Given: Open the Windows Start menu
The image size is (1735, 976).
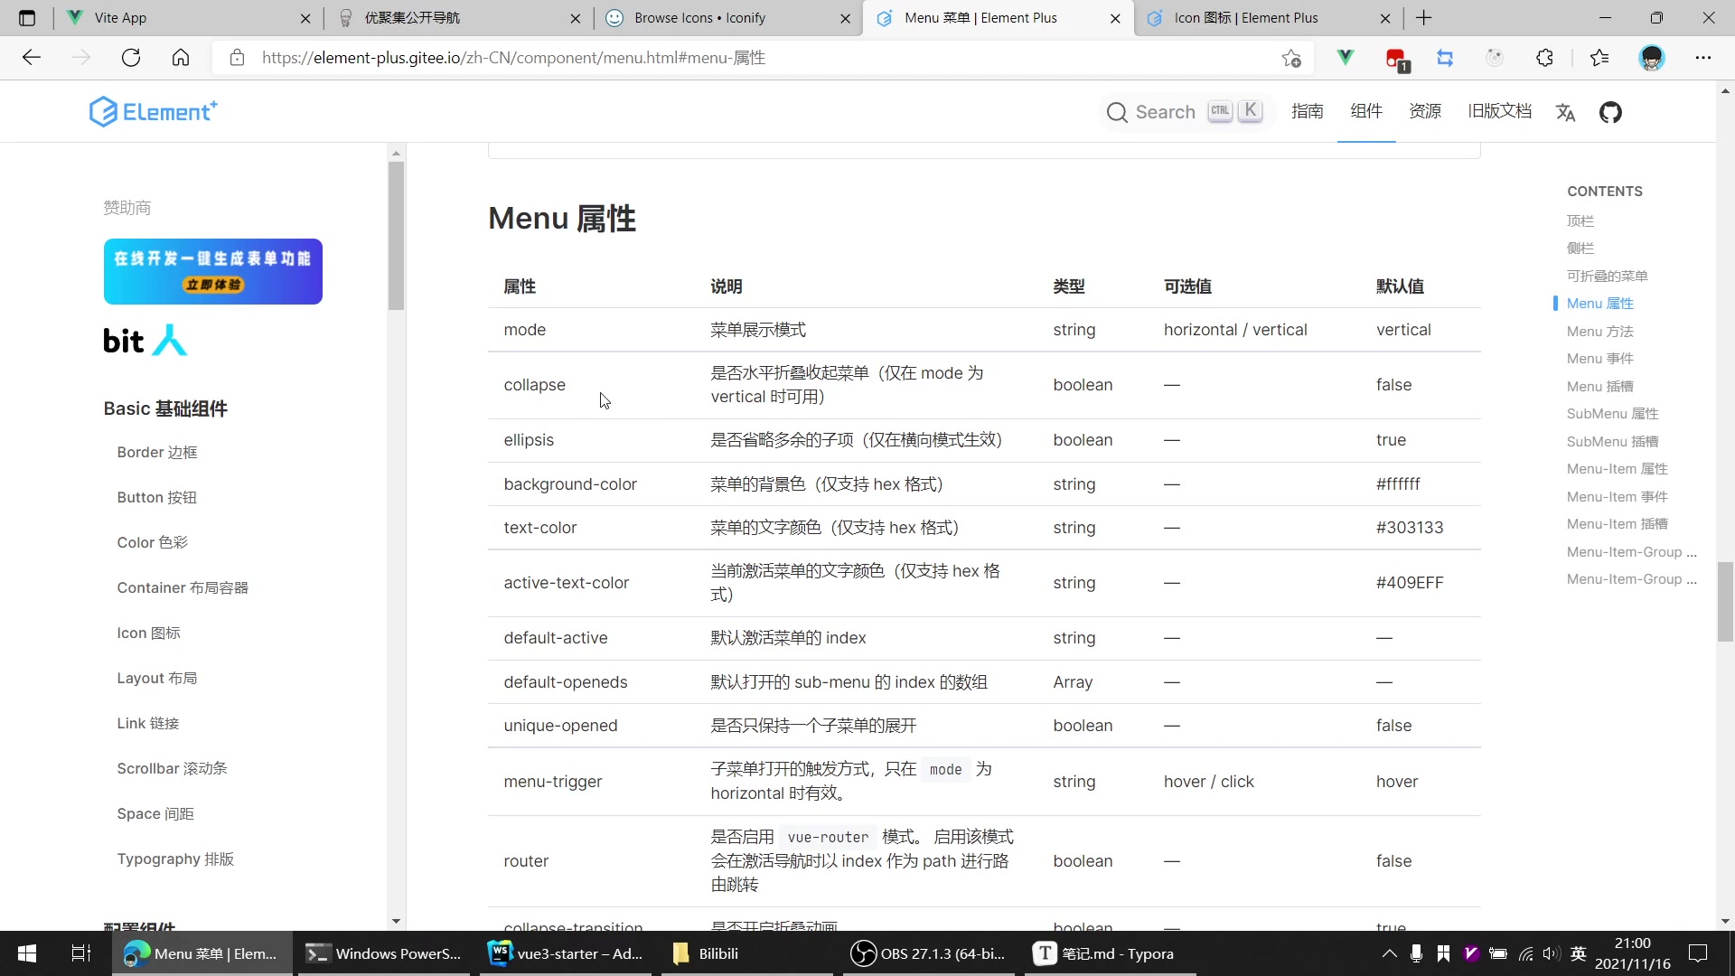Looking at the screenshot, I should tap(26, 953).
